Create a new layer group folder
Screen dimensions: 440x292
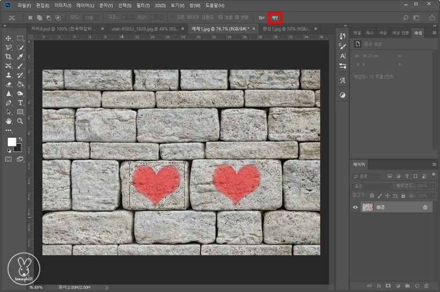point(406,286)
